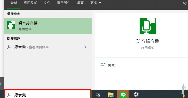Screen dimensions: 188x98
Task: Click 應用程式 label under the preview title
Action: click(x=148, y=48)
